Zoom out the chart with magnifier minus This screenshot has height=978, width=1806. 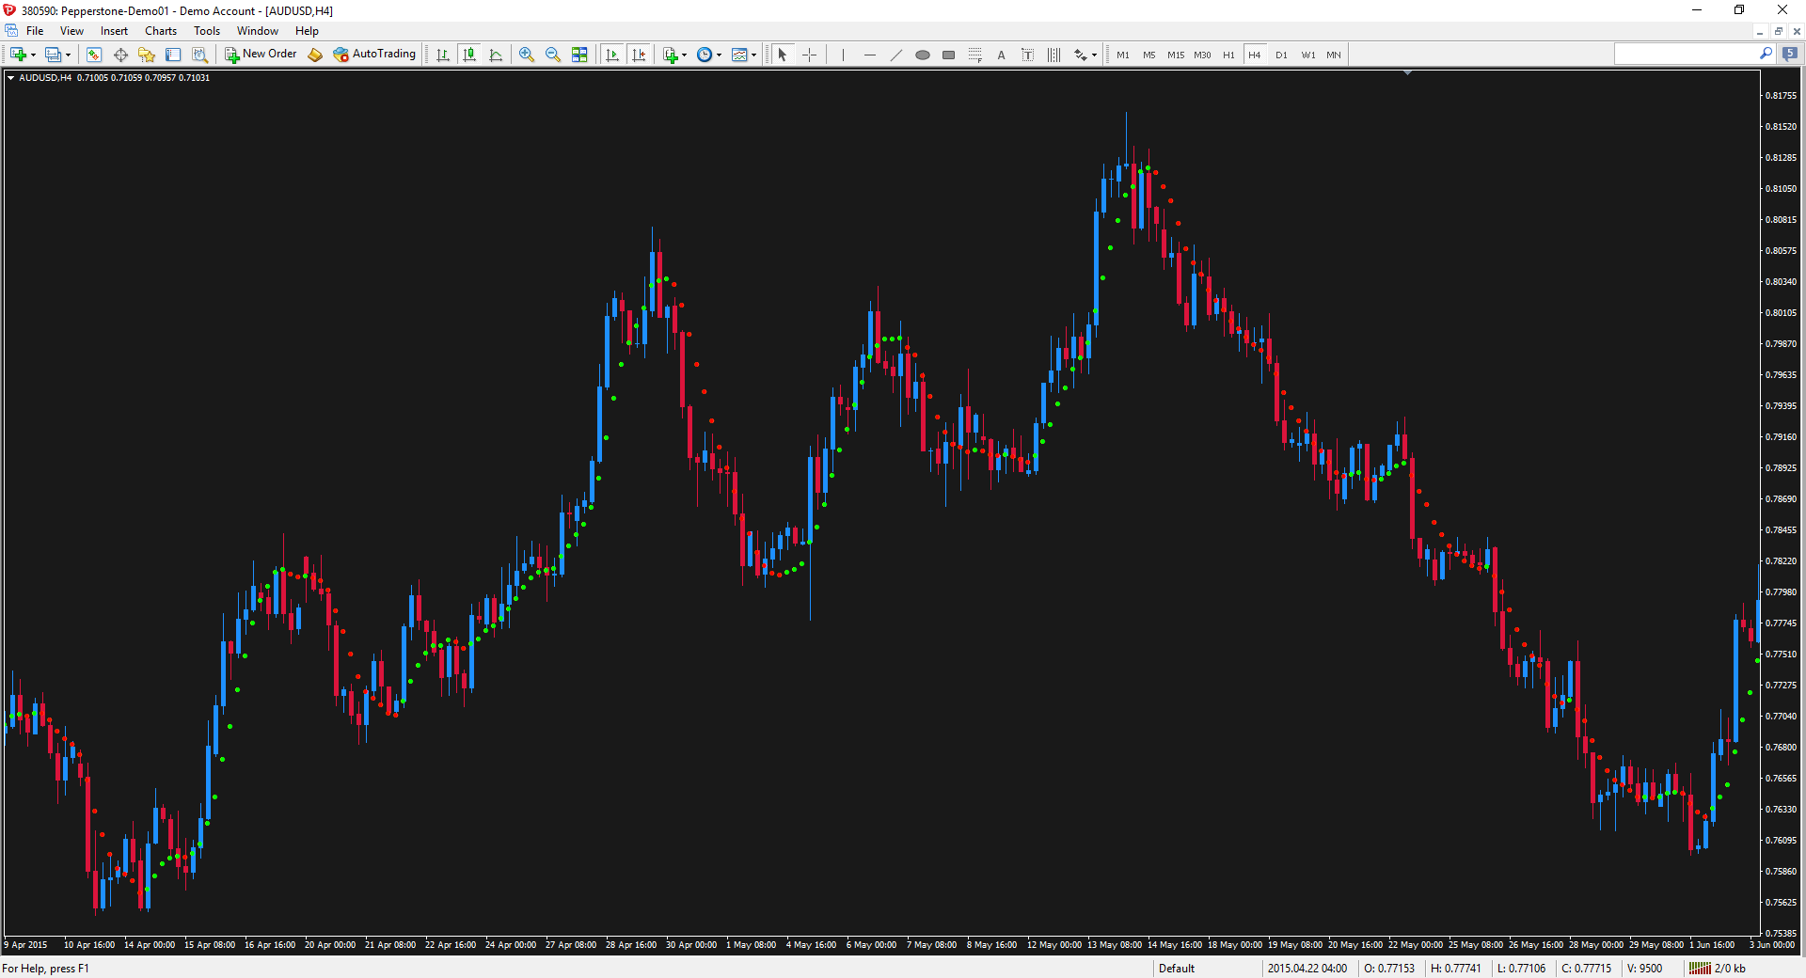pyautogui.click(x=553, y=55)
